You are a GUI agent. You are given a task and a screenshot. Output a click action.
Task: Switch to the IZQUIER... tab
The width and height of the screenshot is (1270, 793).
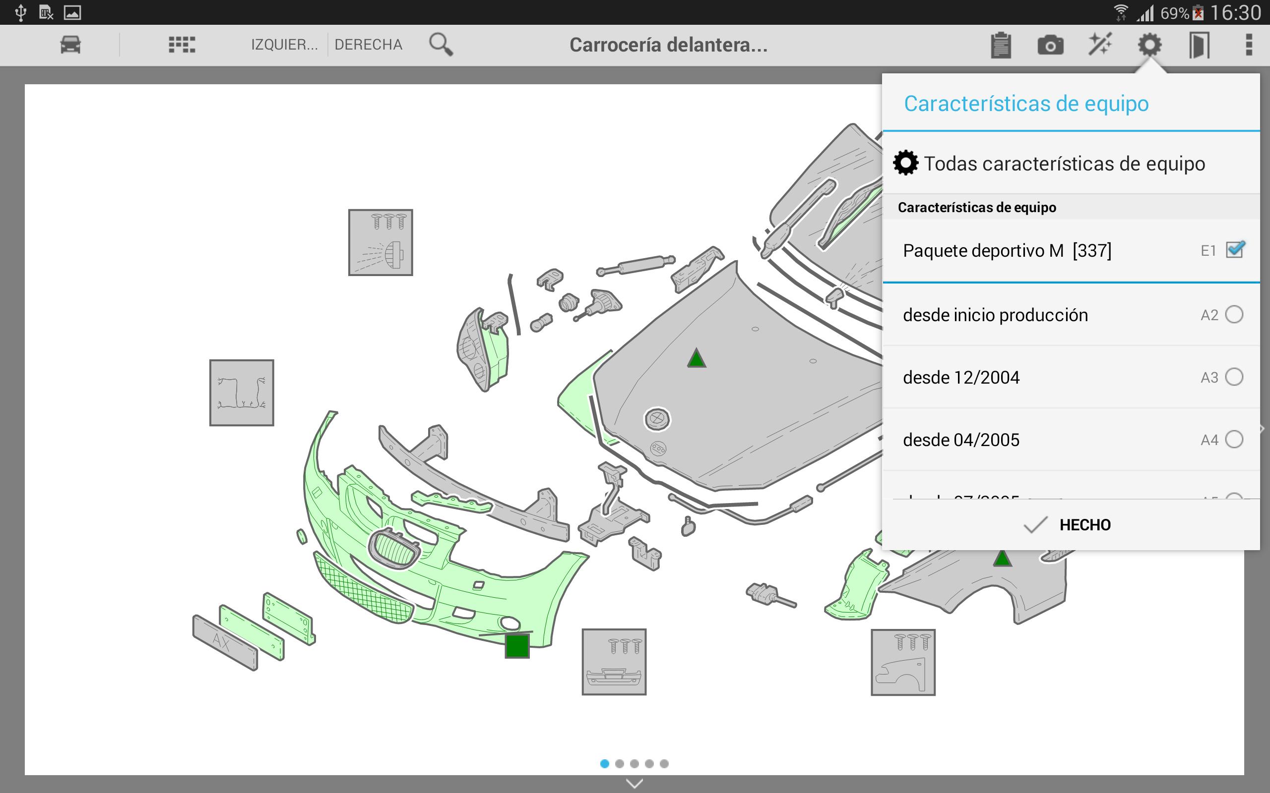click(284, 45)
